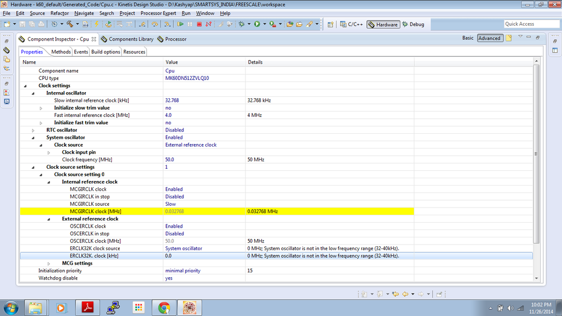This screenshot has height=316, width=562.
Task: Click the Build hammer icon
Action: pos(70,24)
